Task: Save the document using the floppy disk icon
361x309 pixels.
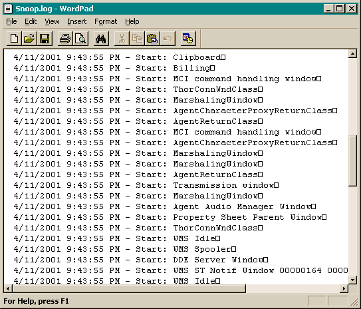Action: click(x=45, y=39)
